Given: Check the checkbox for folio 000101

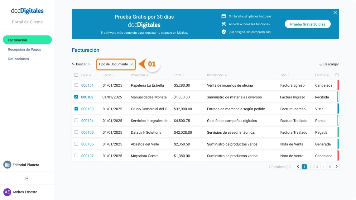Looking at the screenshot, I should coord(76,85).
